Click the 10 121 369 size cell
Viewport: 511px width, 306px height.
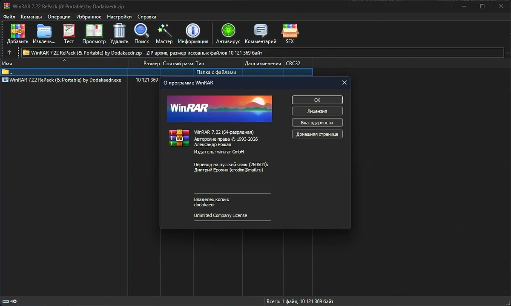147,80
